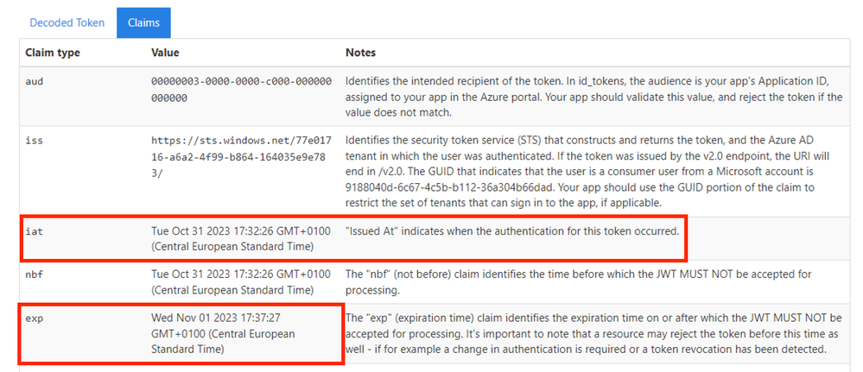Select the iat claim type cell
863x372 pixels.
pyautogui.click(x=35, y=231)
